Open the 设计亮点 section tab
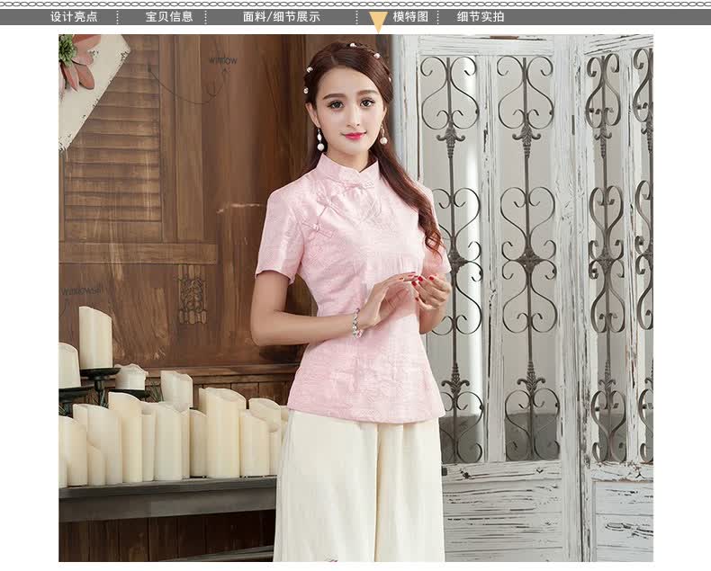This screenshot has height=571, width=711. pyautogui.click(x=74, y=16)
